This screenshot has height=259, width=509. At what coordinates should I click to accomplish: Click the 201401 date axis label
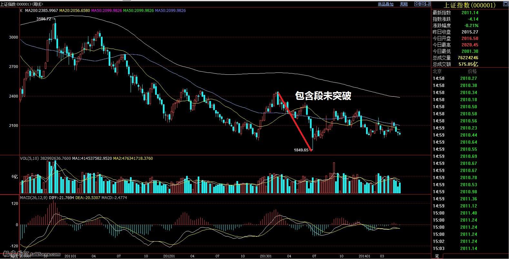tap(365, 256)
